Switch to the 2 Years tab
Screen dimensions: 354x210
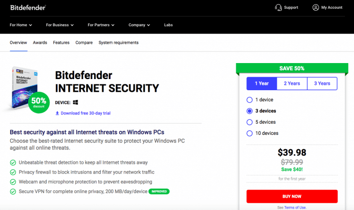[292, 83]
